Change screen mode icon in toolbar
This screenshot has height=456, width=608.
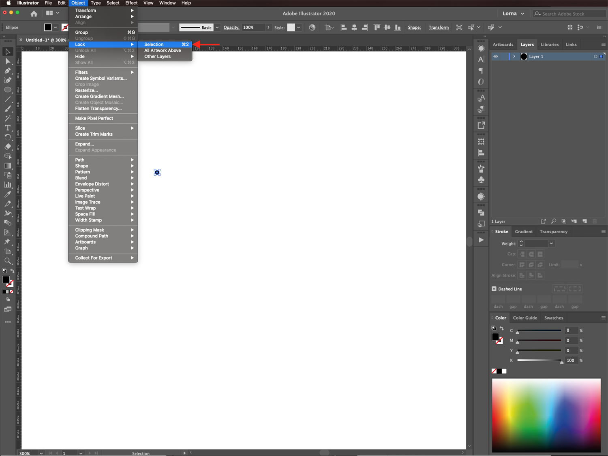[8, 309]
